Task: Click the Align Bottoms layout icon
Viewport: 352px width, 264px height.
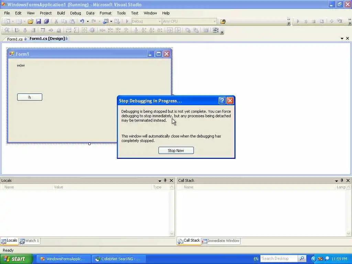Action: tap(59, 30)
